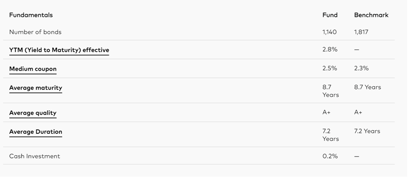Select the Average quality underlined term
The image size is (414, 178).
coord(33,113)
